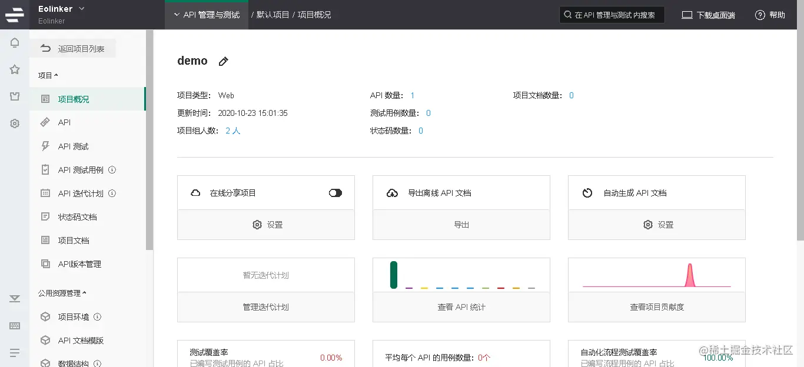
Task: Click 查看项目贡献度 button
Action: coord(657,307)
